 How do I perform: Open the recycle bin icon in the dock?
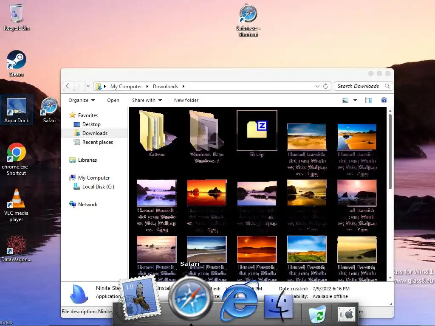click(x=317, y=313)
